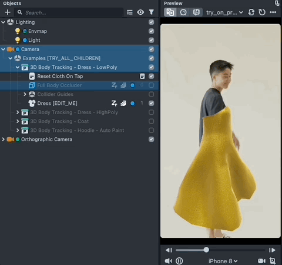
Task: Open the three-dots Preview options menu
Action: tap(273, 12)
